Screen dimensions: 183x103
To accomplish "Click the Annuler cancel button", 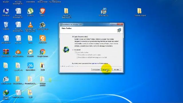I will coord(116,70).
